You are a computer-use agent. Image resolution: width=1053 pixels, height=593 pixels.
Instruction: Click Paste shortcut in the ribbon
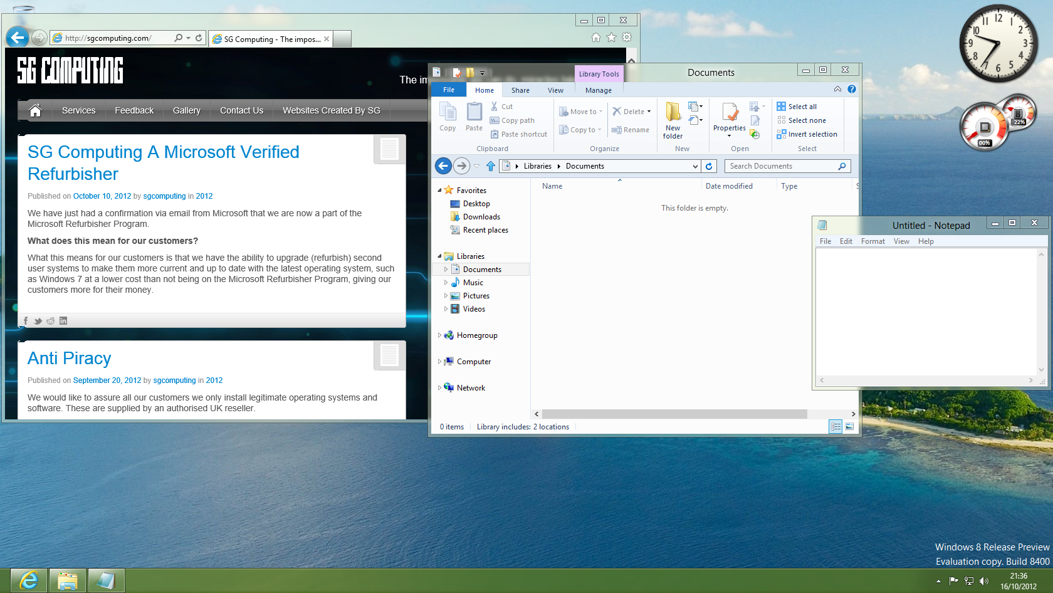click(x=519, y=134)
